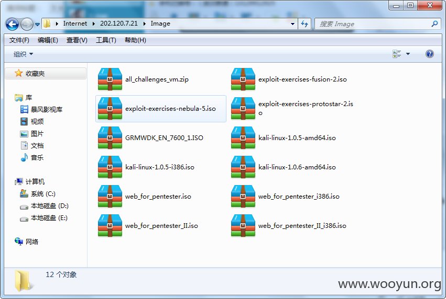Viewport: 446px width, 299px height.
Task: Click the exploit-exercises-fusion-2.iso file name
Action: click(x=302, y=79)
